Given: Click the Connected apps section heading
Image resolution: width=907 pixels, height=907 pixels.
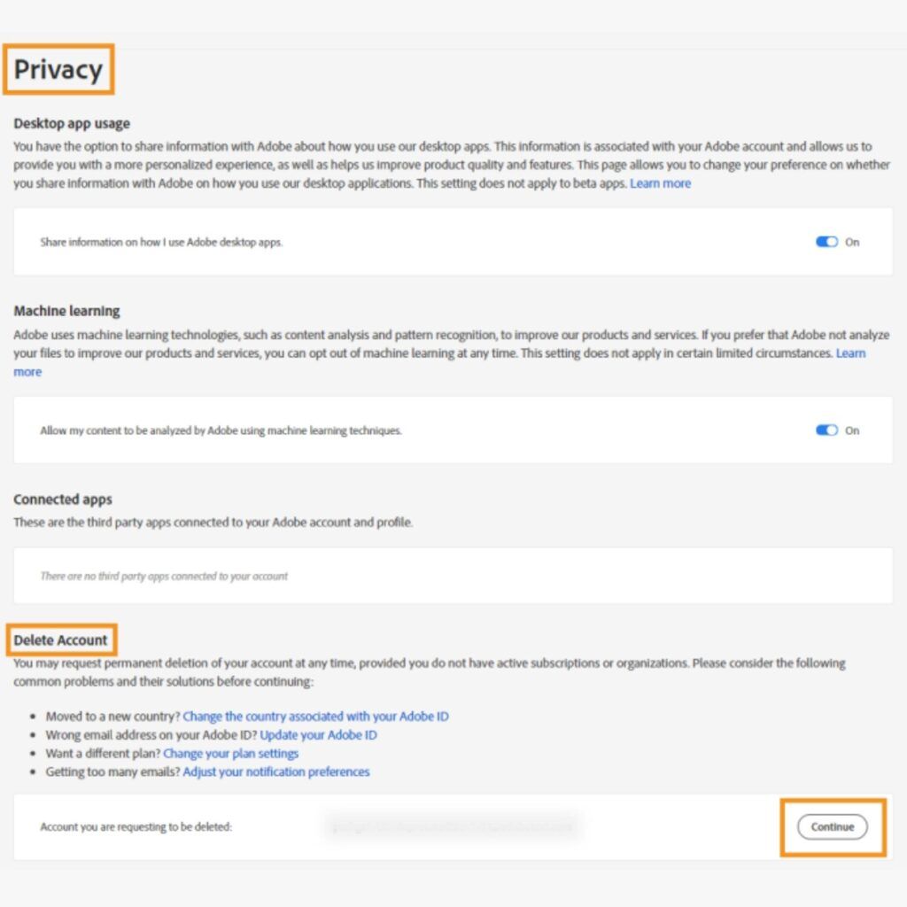Looking at the screenshot, I should [63, 500].
